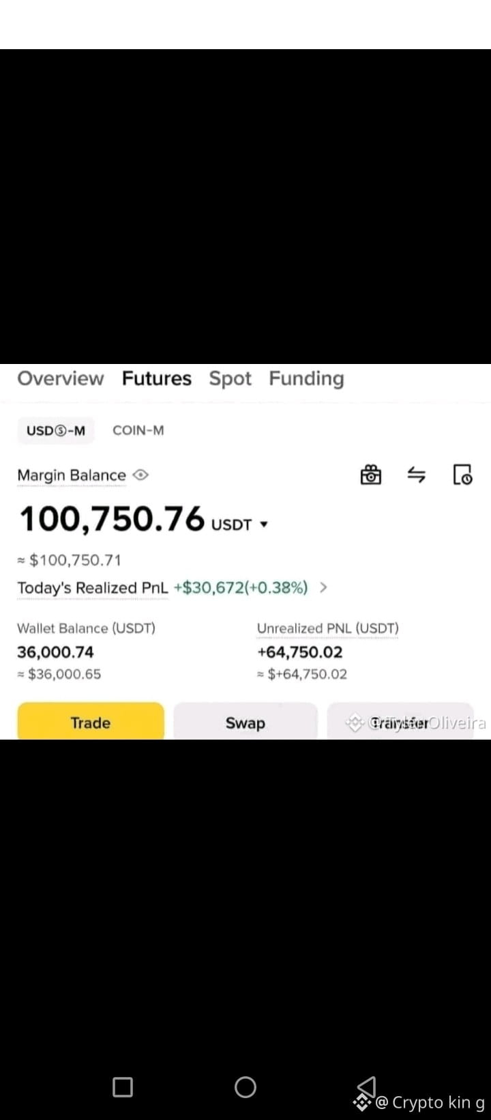Select the Futures tab
The width and height of the screenshot is (491, 1120).
pyautogui.click(x=157, y=378)
